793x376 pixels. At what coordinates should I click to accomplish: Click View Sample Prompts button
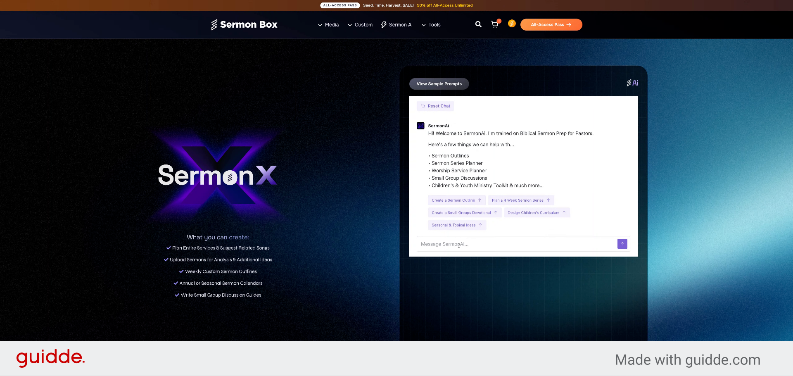(439, 84)
